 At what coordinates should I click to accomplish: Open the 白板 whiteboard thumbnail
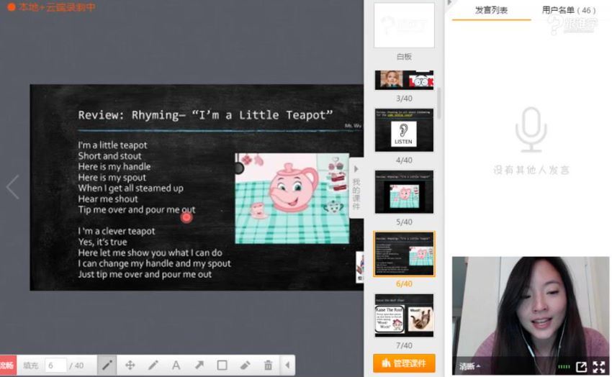click(x=404, y=25)
